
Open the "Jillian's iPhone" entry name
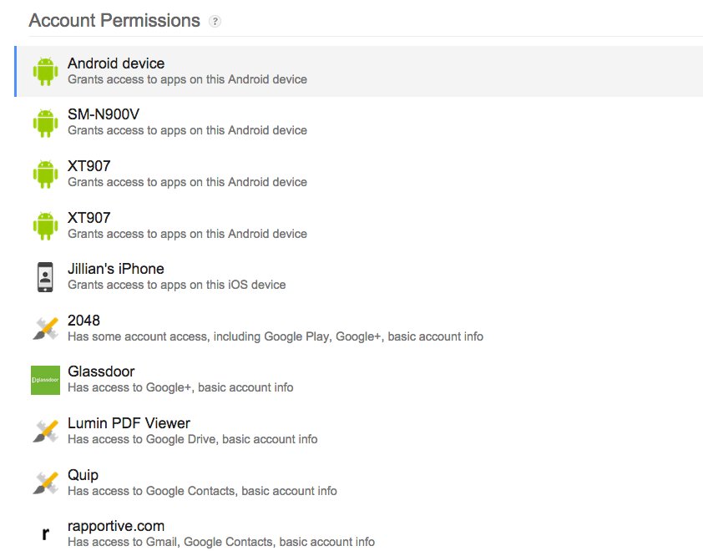[x=116, y=269]
